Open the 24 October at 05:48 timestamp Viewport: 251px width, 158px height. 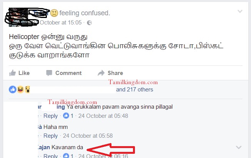click(103, 116)
